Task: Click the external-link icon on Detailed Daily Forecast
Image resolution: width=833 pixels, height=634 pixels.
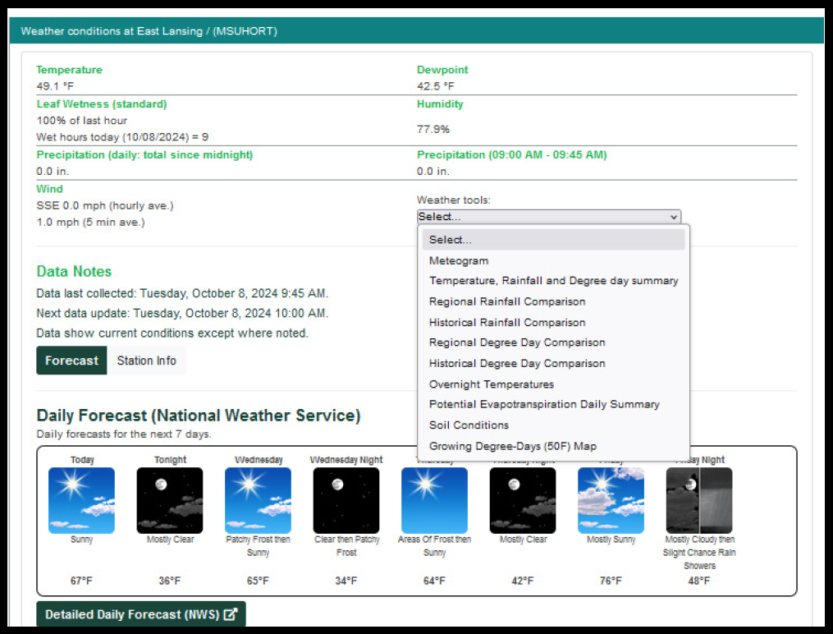Action: 231,613
